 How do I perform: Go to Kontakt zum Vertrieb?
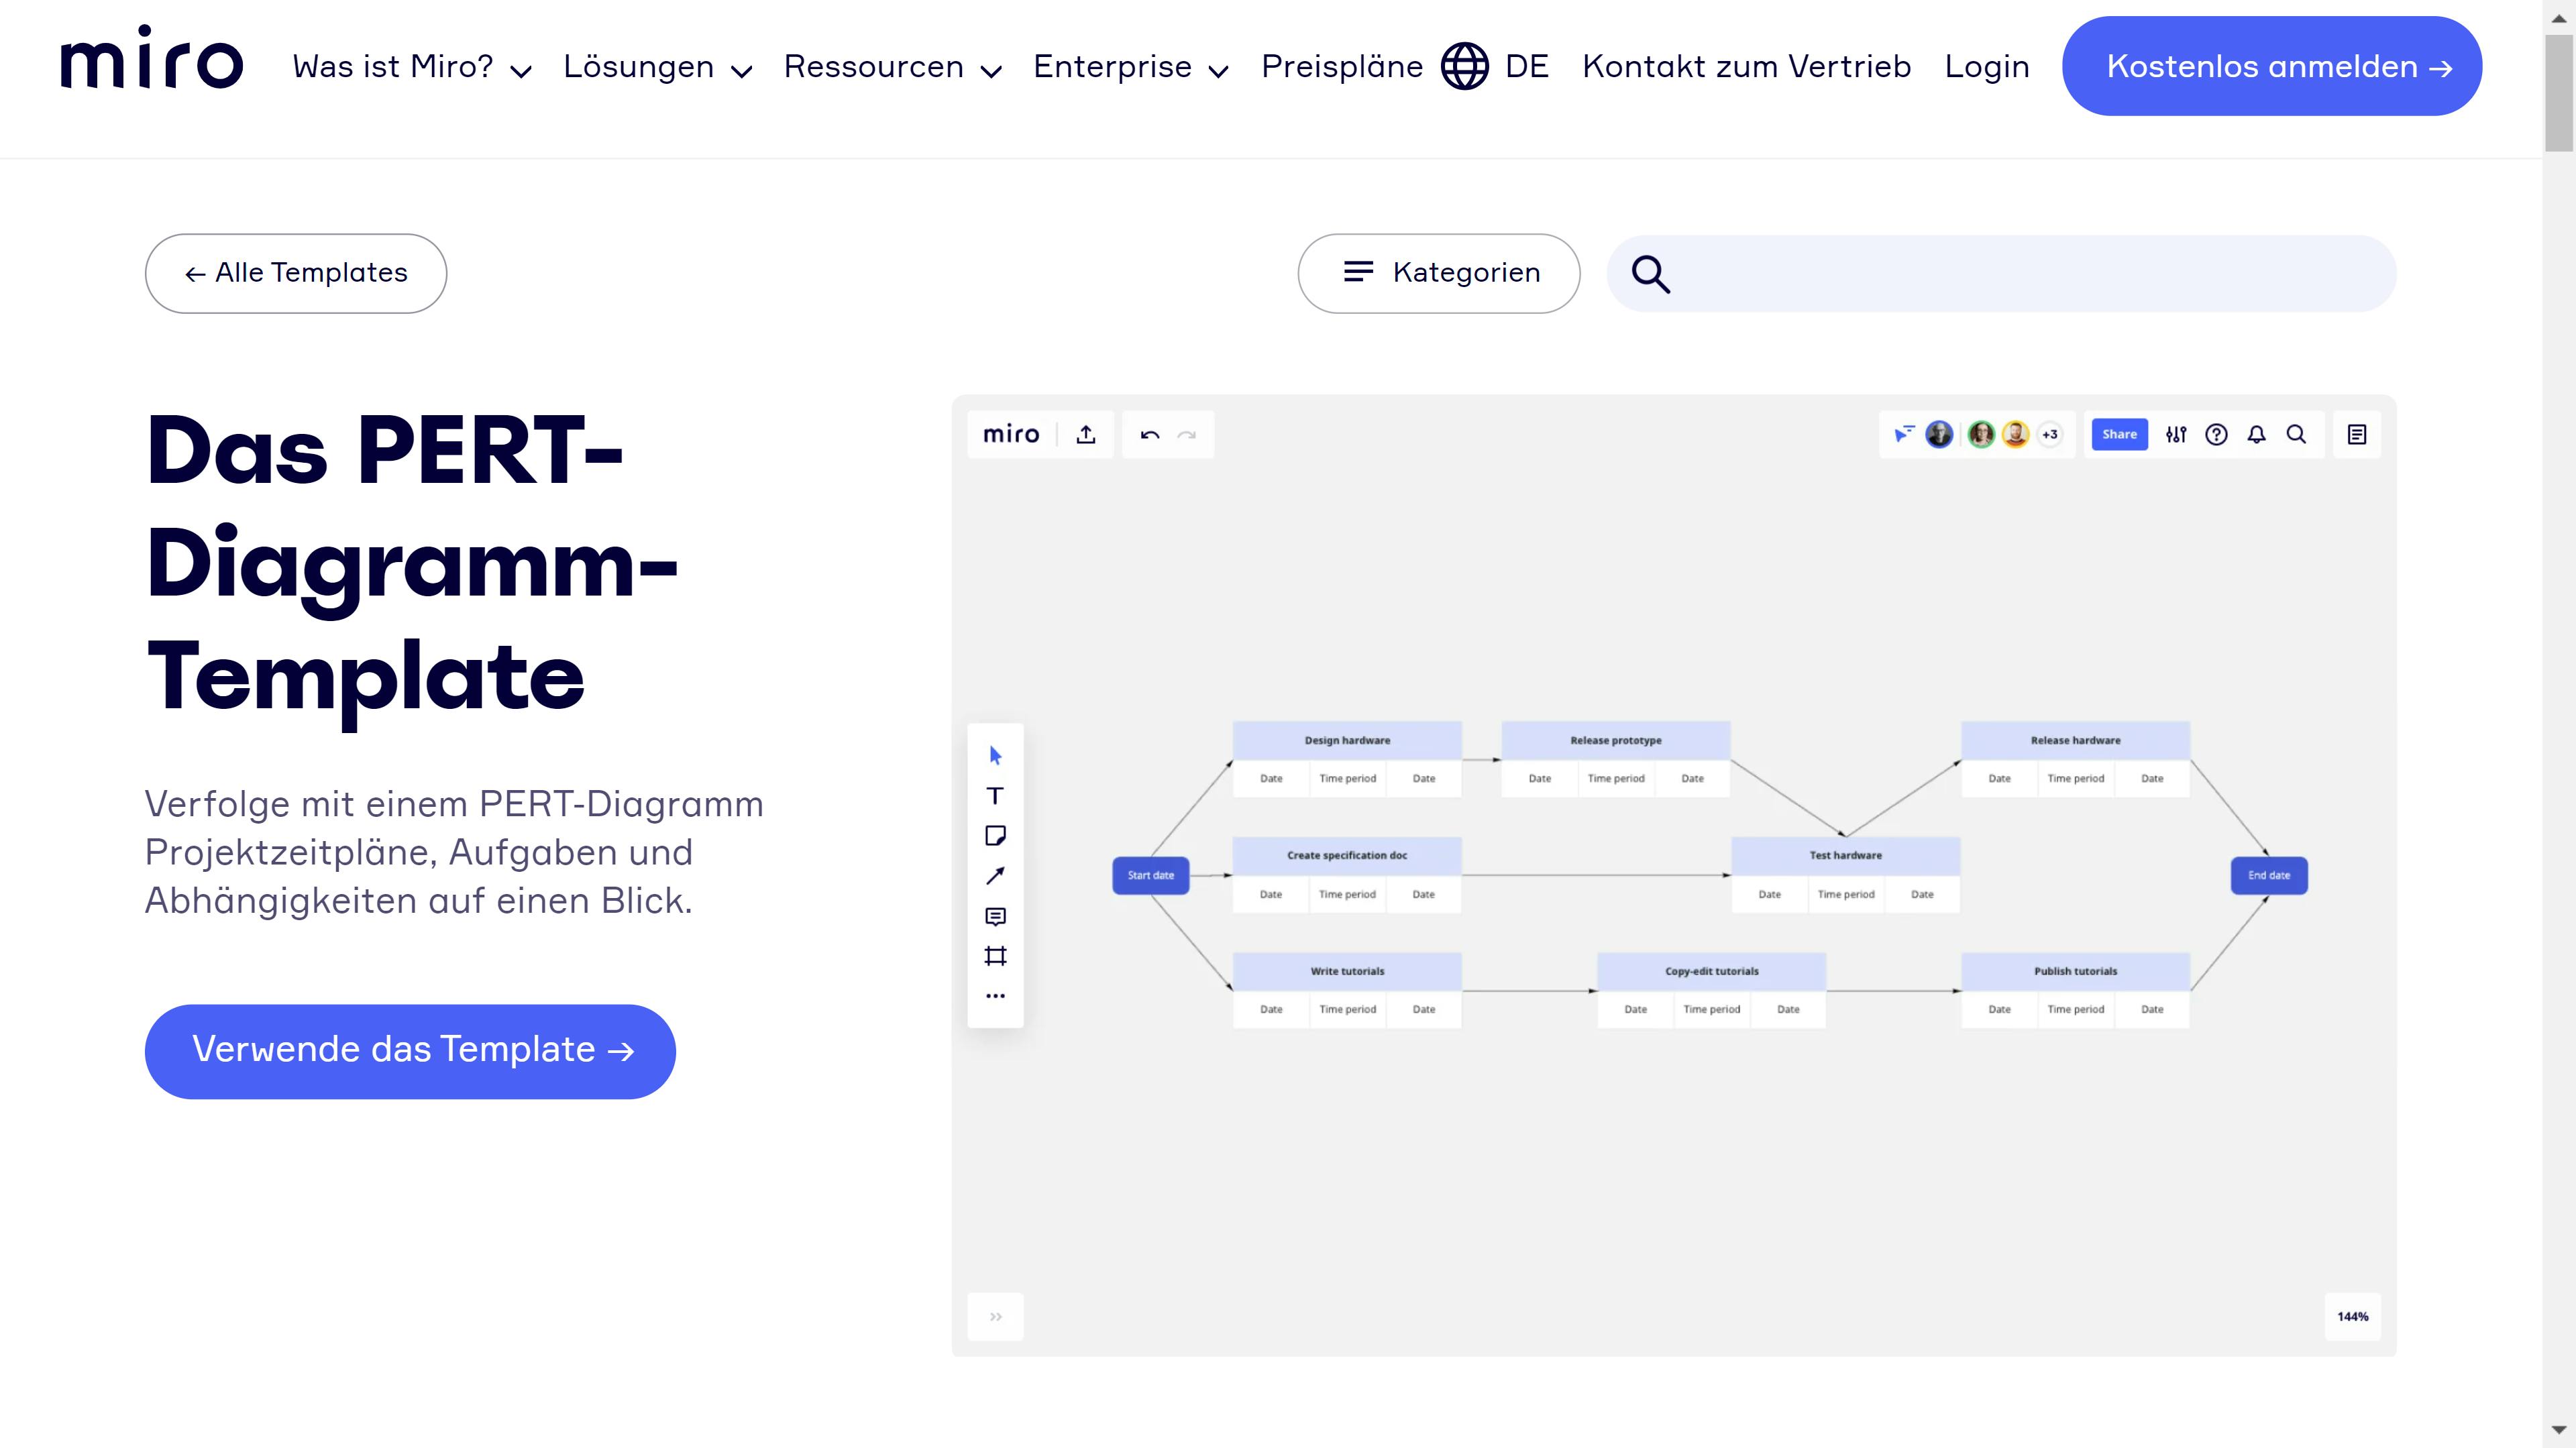(1746, 67)
